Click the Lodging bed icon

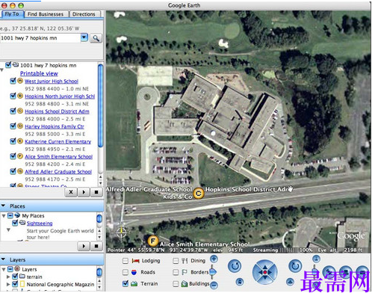coord(135,261)
